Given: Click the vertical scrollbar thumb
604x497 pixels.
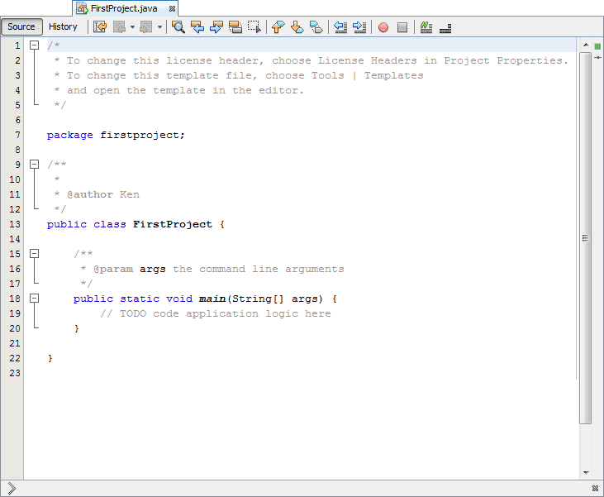Looking at the screenshot, I should tap(586, 238).
